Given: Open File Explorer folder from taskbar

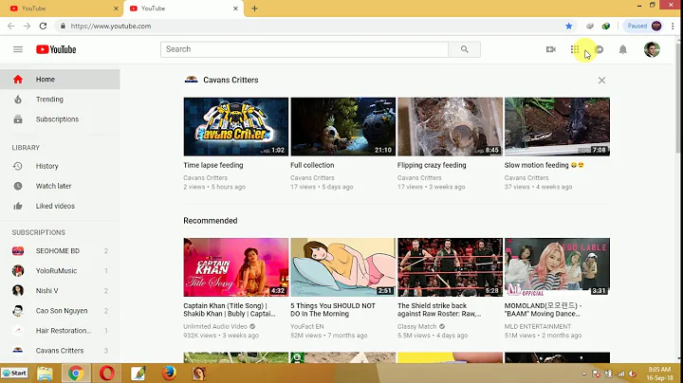Looking at the screenshot, I should point(45,373).
